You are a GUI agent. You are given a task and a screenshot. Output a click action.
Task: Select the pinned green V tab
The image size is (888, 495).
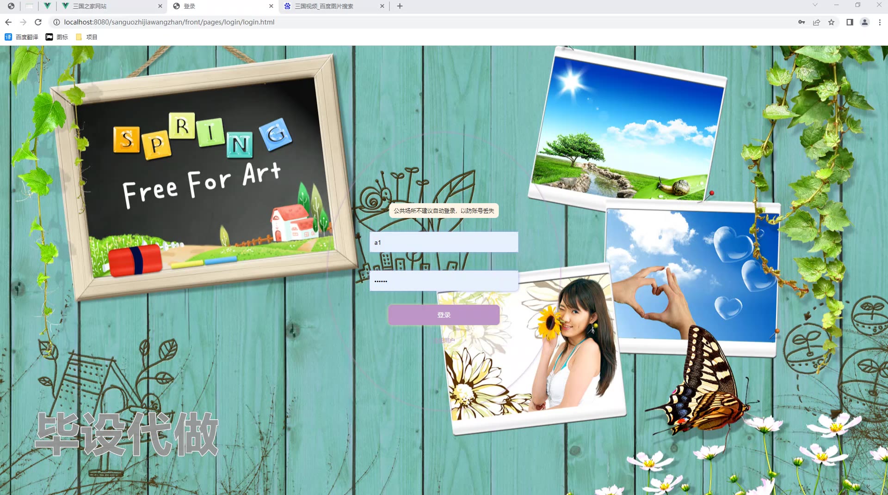click(47, 6)
